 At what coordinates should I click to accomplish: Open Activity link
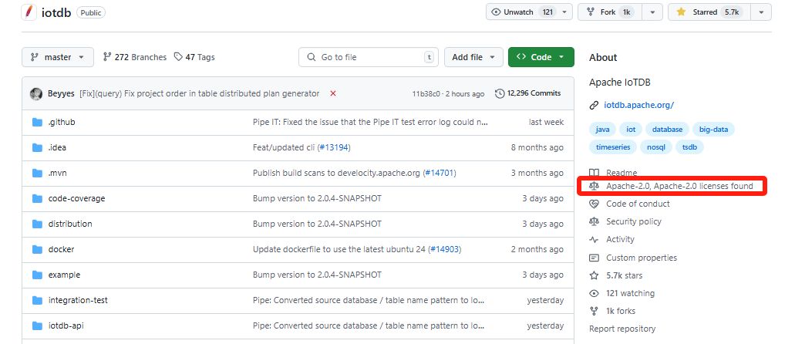620,239
